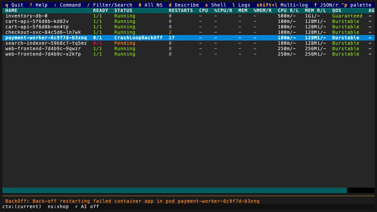The width and height of the screenshot is (377, 212).
Task: Click the ns:shop namespace indicator
Action: [x=58, y=206]
